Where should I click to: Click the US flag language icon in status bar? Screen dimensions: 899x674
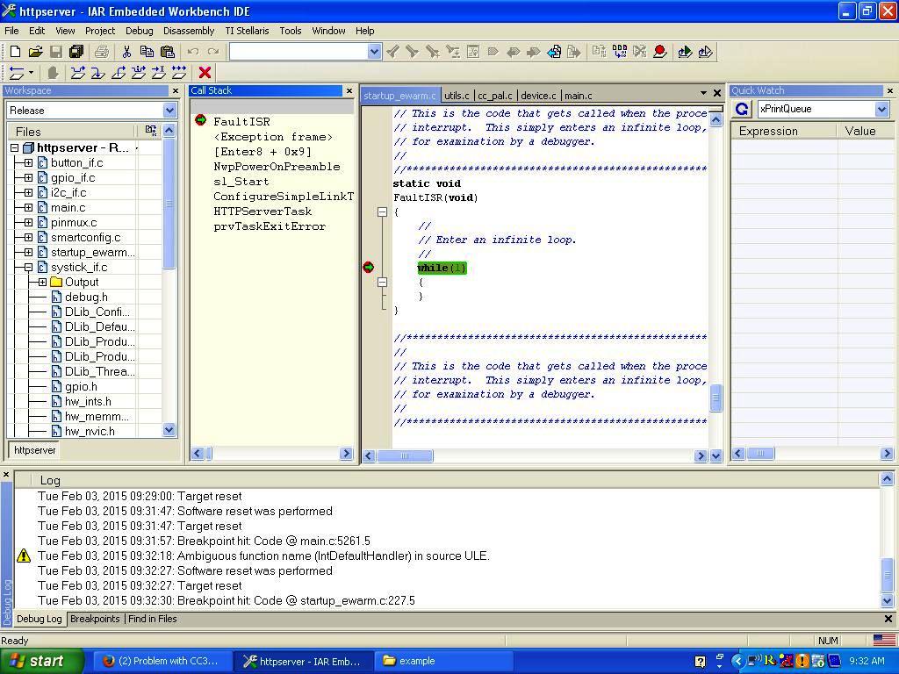(x=883, y=640)
